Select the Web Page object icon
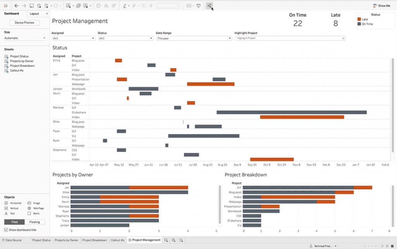 click(x=29, y=208)
